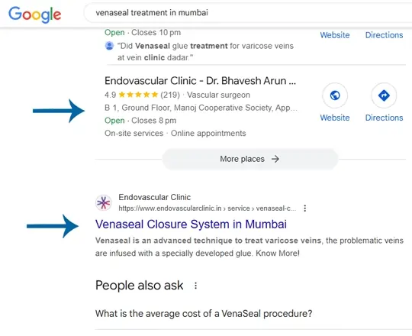412x336 pixels.
Task: Click the reviewer avatar icon beside the Venaseal quote
Action: point(109,46)
